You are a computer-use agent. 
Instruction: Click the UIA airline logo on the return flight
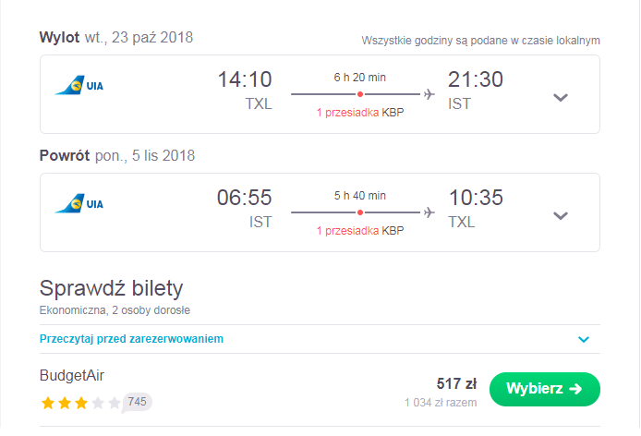79,204
